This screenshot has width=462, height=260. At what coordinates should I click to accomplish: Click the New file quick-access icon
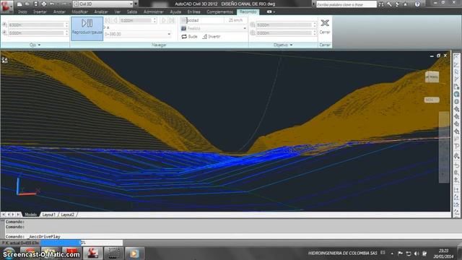click(x=19, y=4)
